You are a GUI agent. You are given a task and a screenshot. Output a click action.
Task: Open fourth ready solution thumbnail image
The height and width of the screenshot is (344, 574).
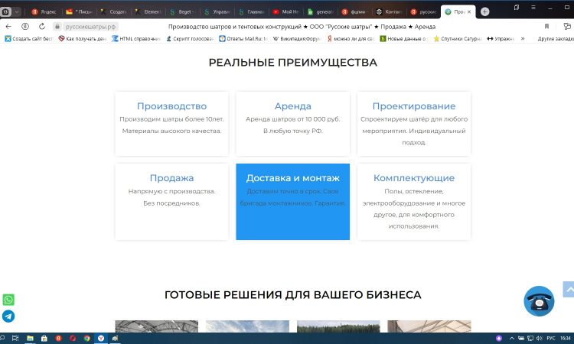pyautogui.click(x=429, y=326)
